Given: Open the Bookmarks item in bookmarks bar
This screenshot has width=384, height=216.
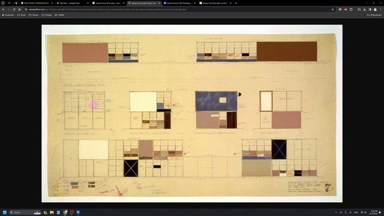Looking at the screenshot, I should click(x=8, y=15).
